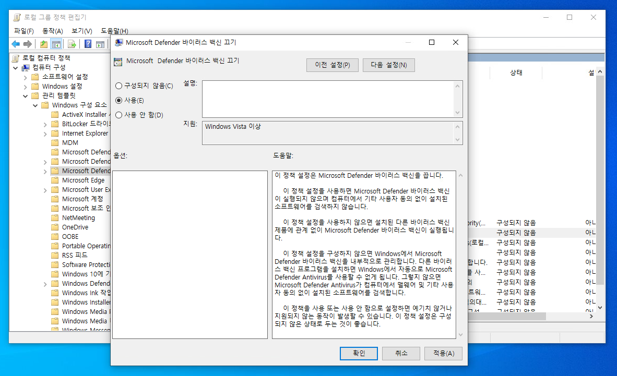Click the right arrow of horizontal scrollbar
Image resolution: width=617 pixels, height=376 pixels.
tap(591, 316)
